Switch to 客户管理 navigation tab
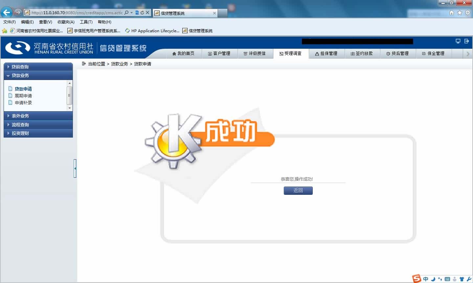 (x=219, y=53)
